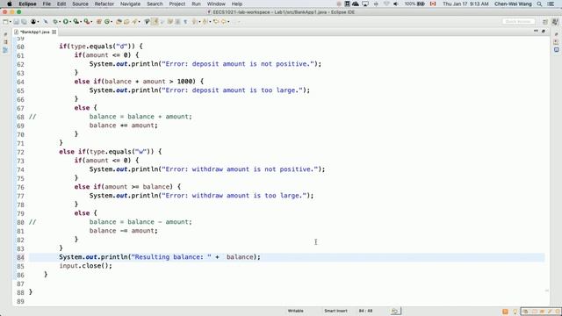Open the Navigate menu

pyautogui.click(x=130, y=4)
